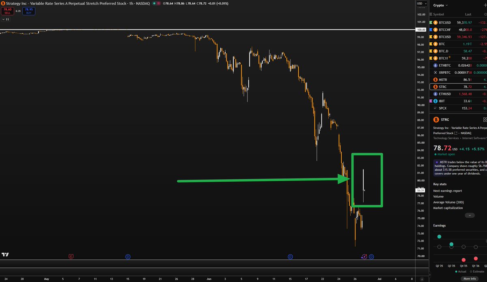
Task: Select the BTC1! futures row in the watchlist
Action: pos(458,58)
